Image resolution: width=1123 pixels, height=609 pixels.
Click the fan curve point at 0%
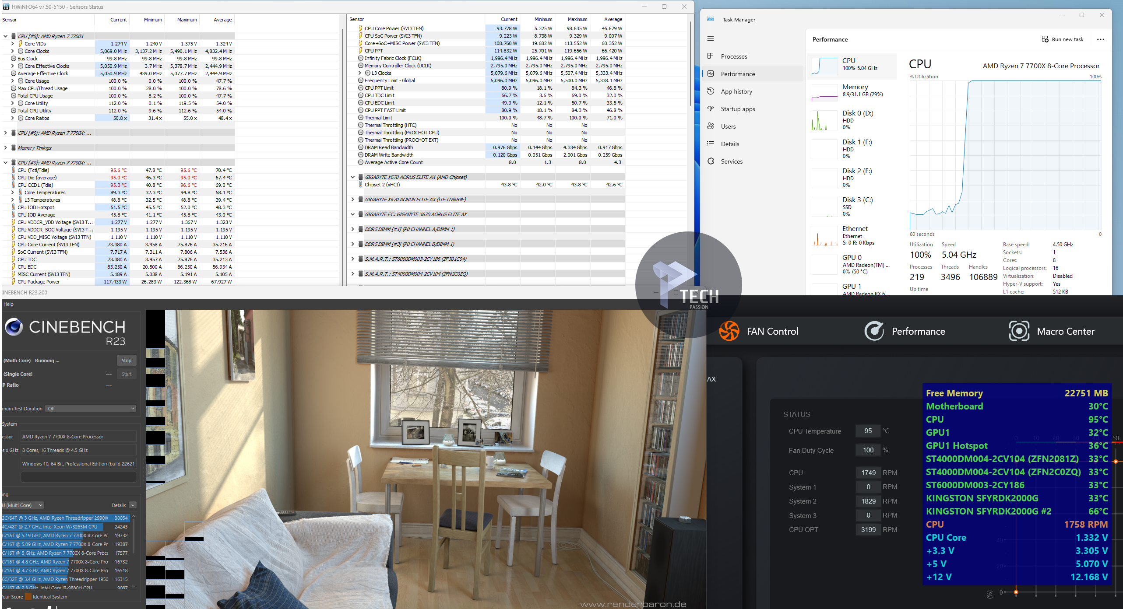coord(1016,592)
